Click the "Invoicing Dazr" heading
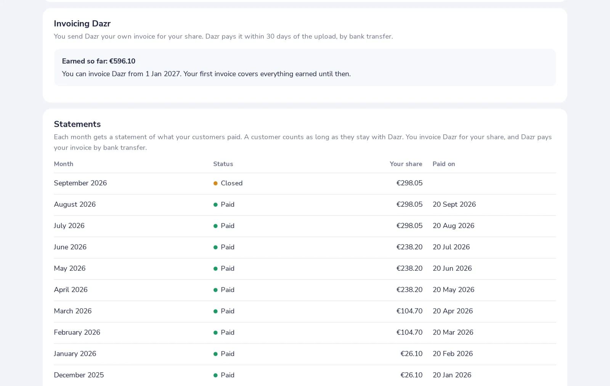This screenshot has height=386, width=610. pos(82,24)
